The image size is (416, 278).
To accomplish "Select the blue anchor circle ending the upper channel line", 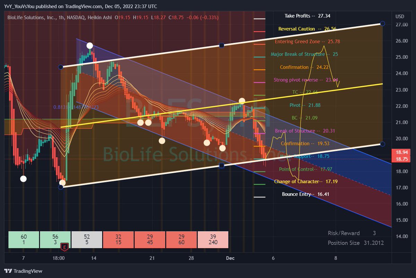I will pos(382,24).
